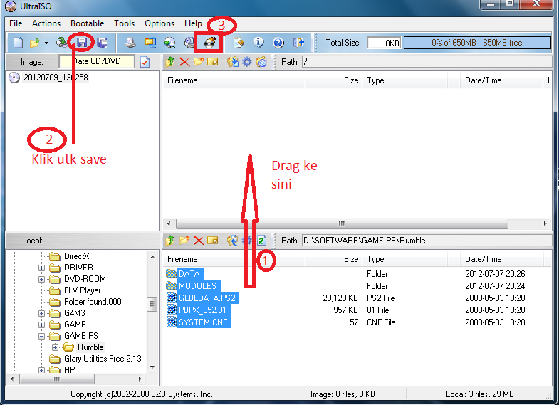Click the Save As multi-disk icon
559x405 pixels.
(x=102, y=43)
